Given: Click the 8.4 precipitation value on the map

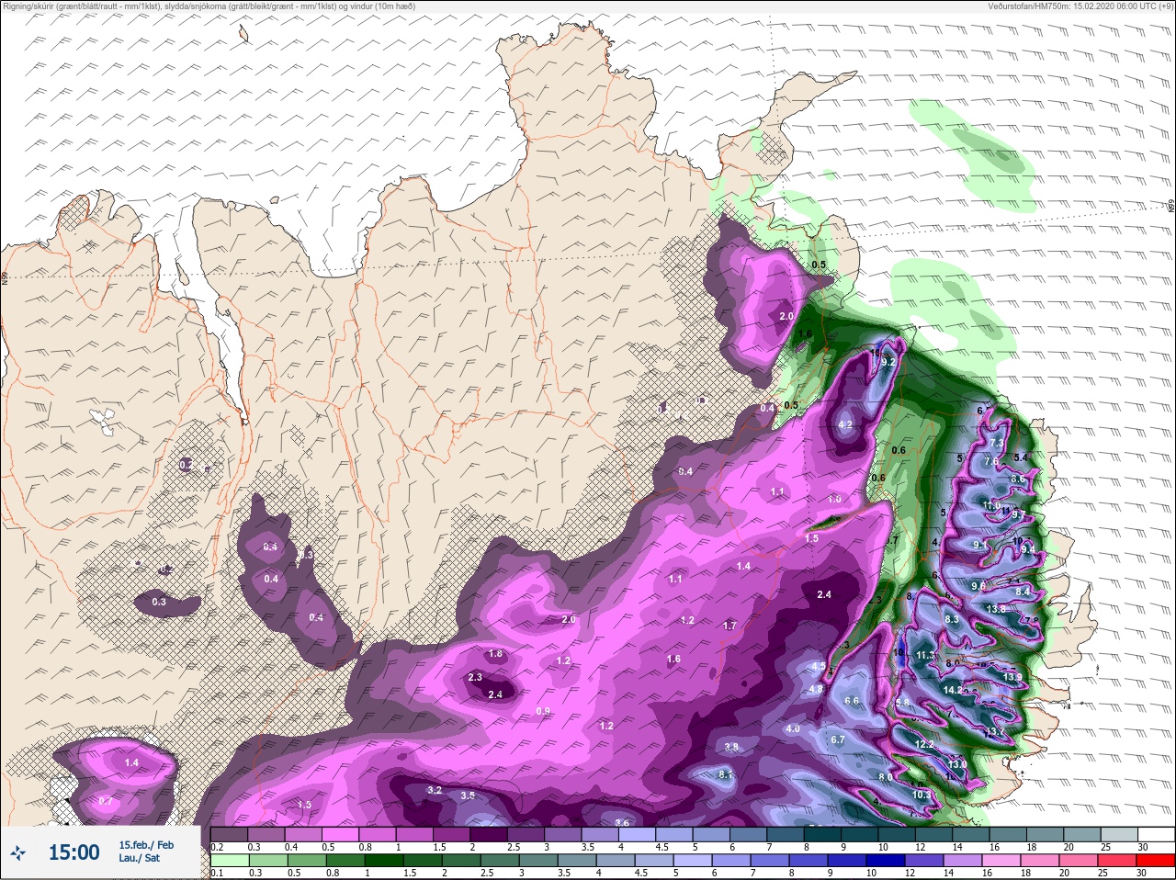Looking at the screenshot, I should pyautogui.click(x=1022, y=592).
